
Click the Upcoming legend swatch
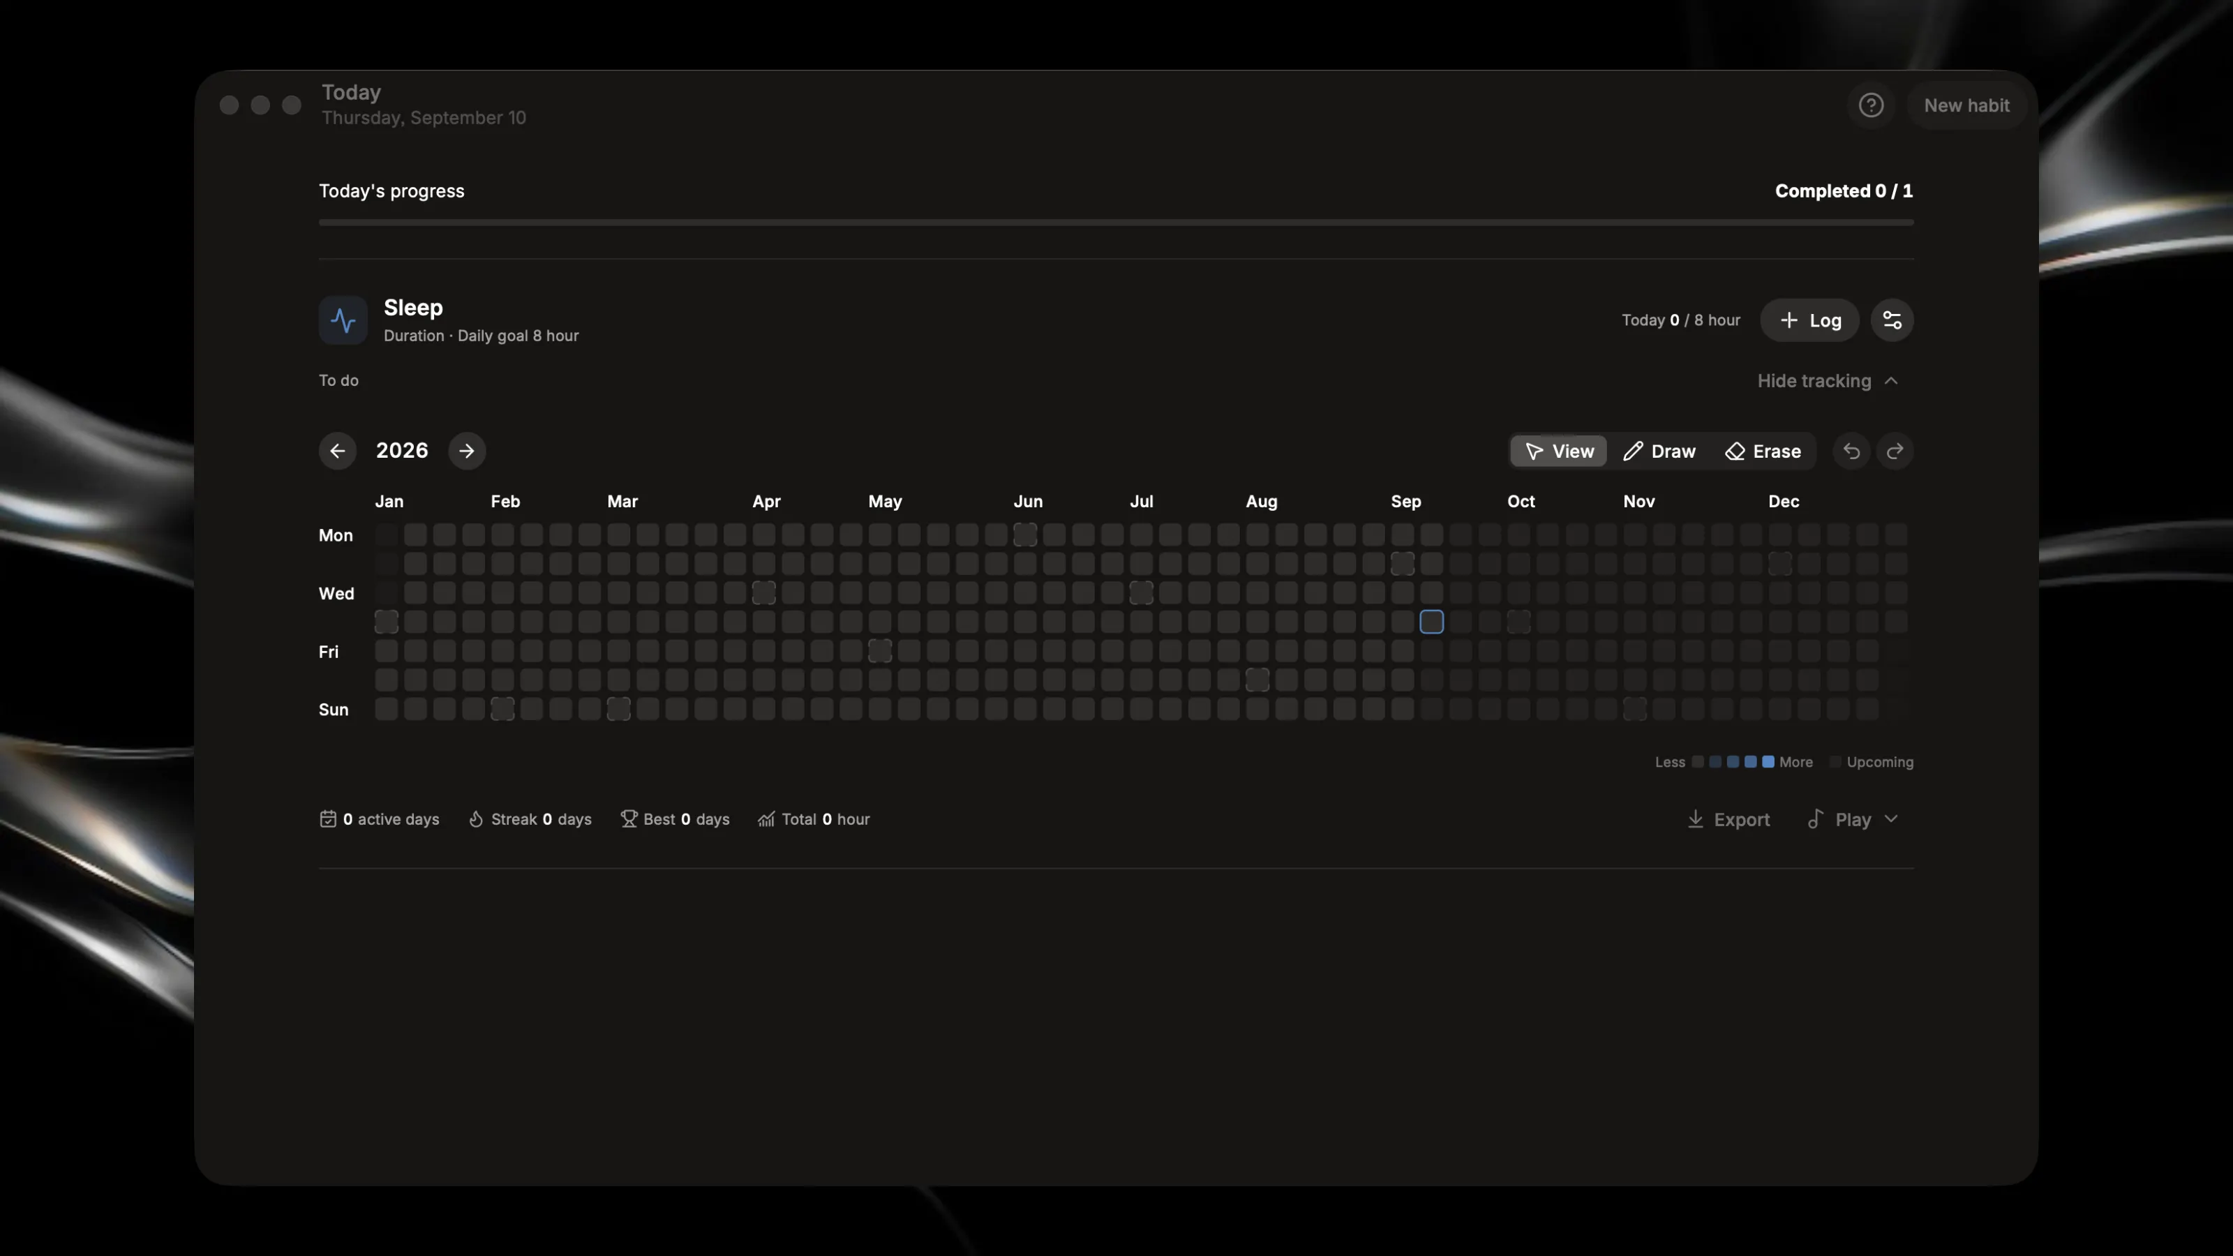tap(1835, 762)
